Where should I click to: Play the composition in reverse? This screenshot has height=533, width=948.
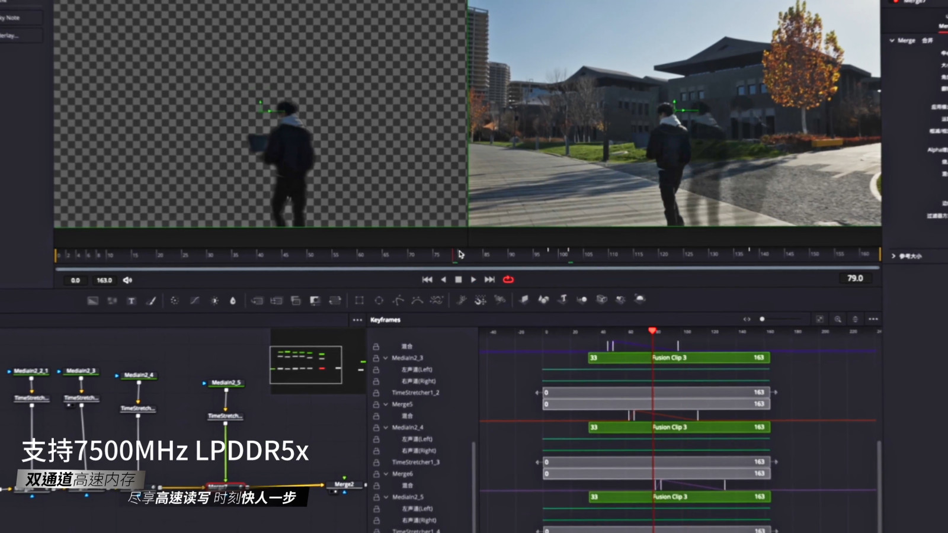443,280
